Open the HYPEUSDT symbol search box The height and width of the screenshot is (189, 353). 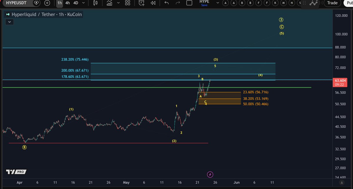[16, 3]
